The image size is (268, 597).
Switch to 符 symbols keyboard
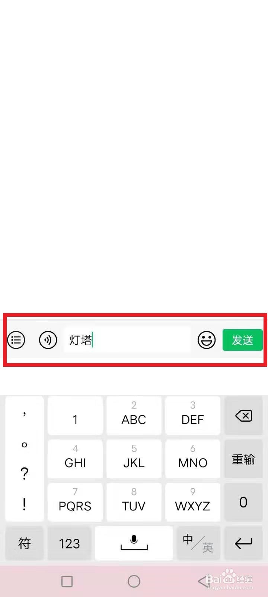tap(25, 543)
